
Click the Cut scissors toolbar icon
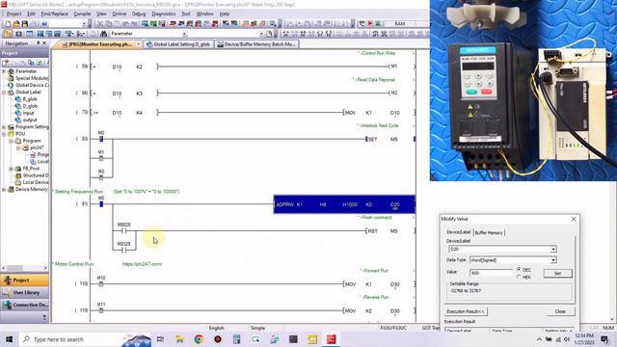point(99,24)
